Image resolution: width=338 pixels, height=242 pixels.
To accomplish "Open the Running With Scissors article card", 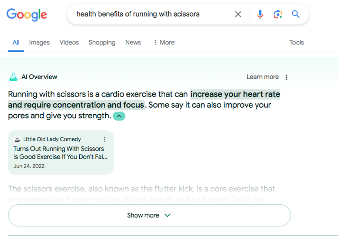I will tap(59, 153).
